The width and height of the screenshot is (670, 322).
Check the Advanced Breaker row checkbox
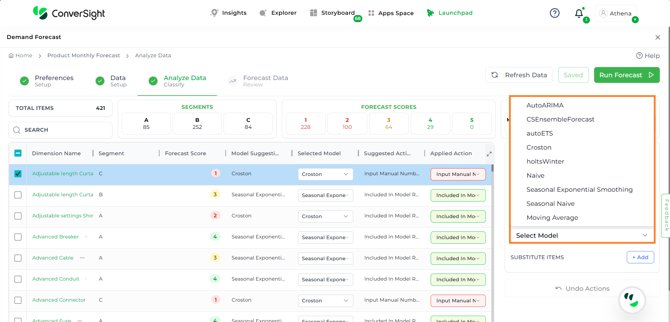click(18, 237)
